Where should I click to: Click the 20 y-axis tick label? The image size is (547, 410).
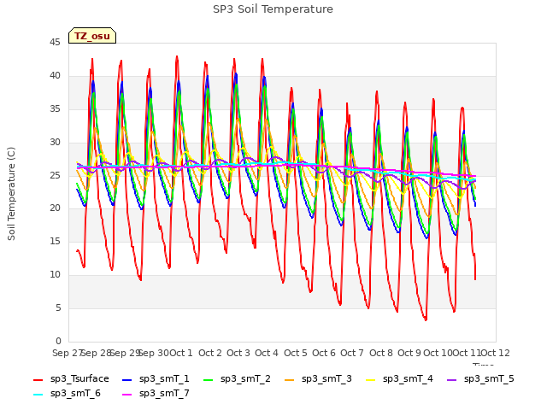pos(55,208)
